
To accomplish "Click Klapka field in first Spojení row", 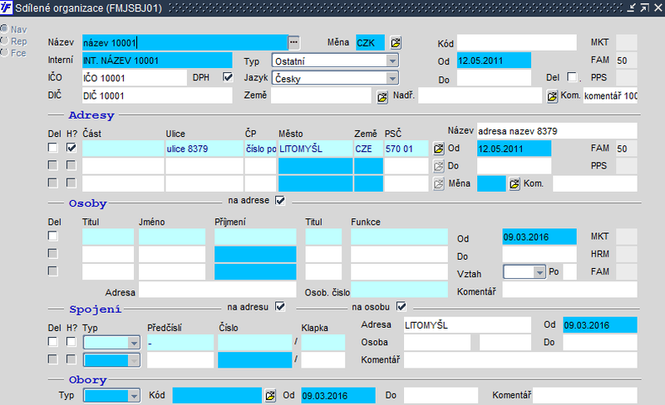I will click(x=323, y=342).
